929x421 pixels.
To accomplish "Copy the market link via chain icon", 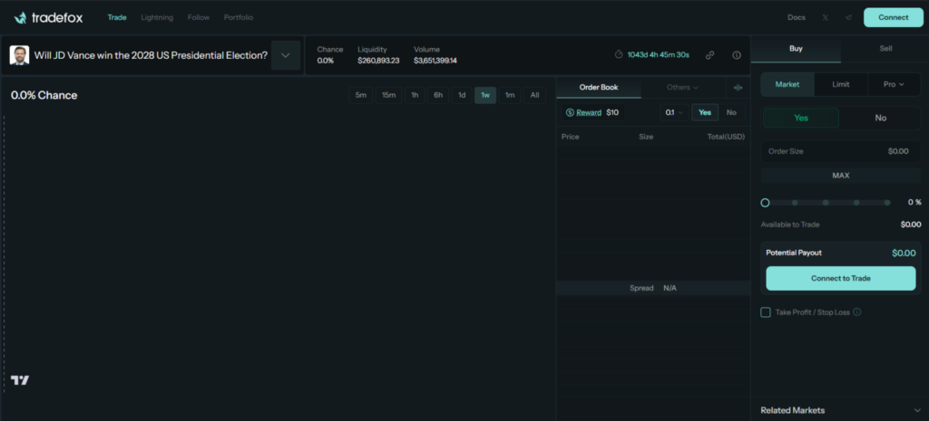I will [x=709, y=55].
